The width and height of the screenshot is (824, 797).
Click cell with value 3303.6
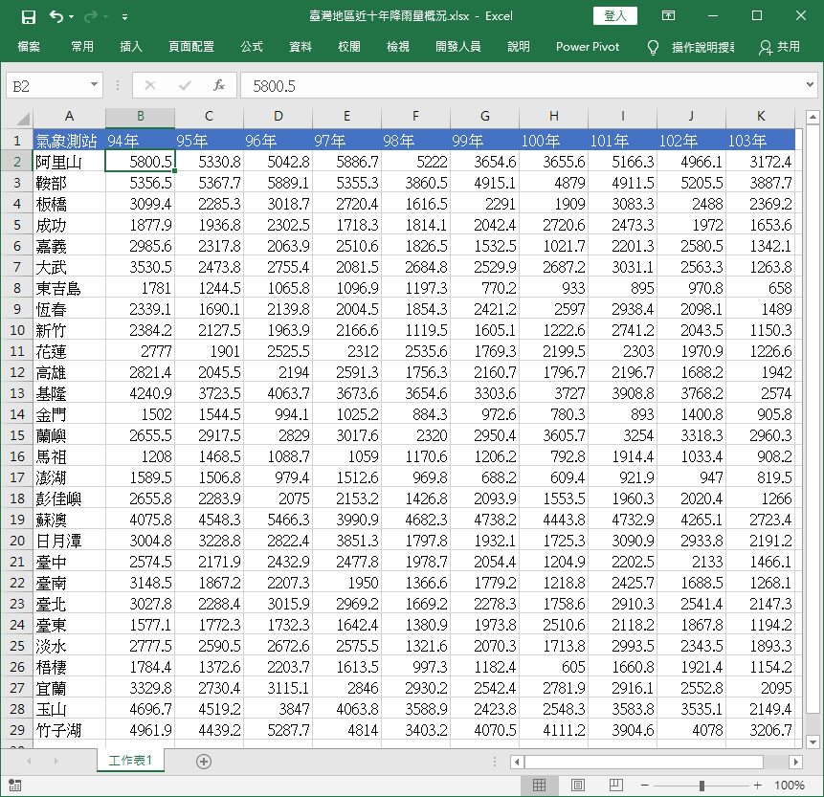485,393
